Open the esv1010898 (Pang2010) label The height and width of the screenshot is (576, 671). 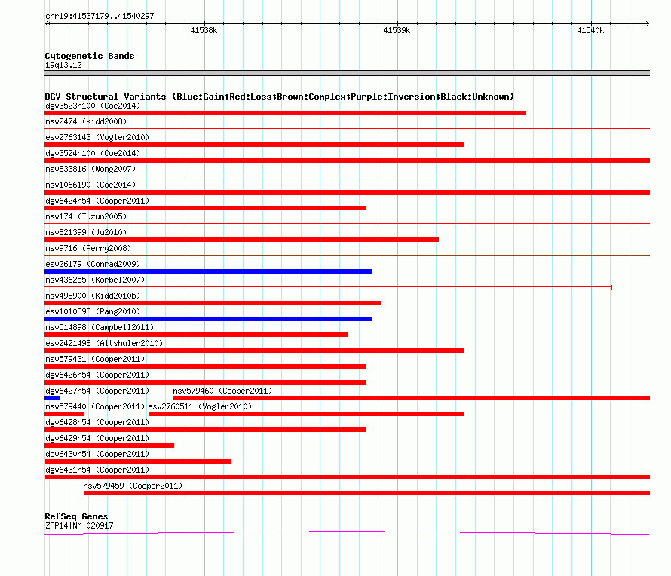(93, 311)
